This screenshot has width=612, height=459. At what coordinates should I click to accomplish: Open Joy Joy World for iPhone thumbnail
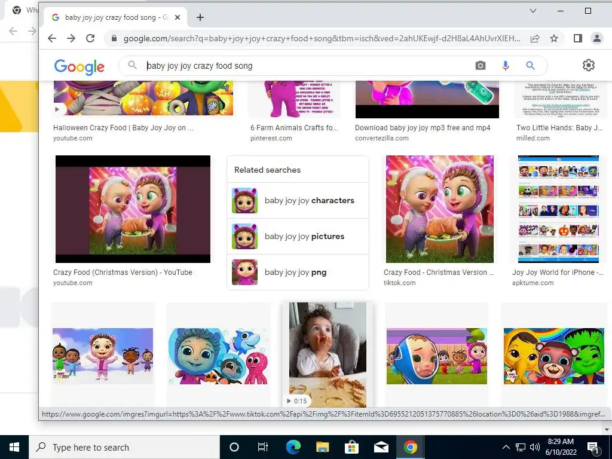[x=558, y=209]
